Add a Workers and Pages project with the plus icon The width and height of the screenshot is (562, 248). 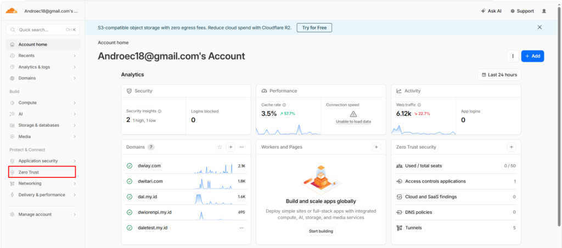(376, 147)
